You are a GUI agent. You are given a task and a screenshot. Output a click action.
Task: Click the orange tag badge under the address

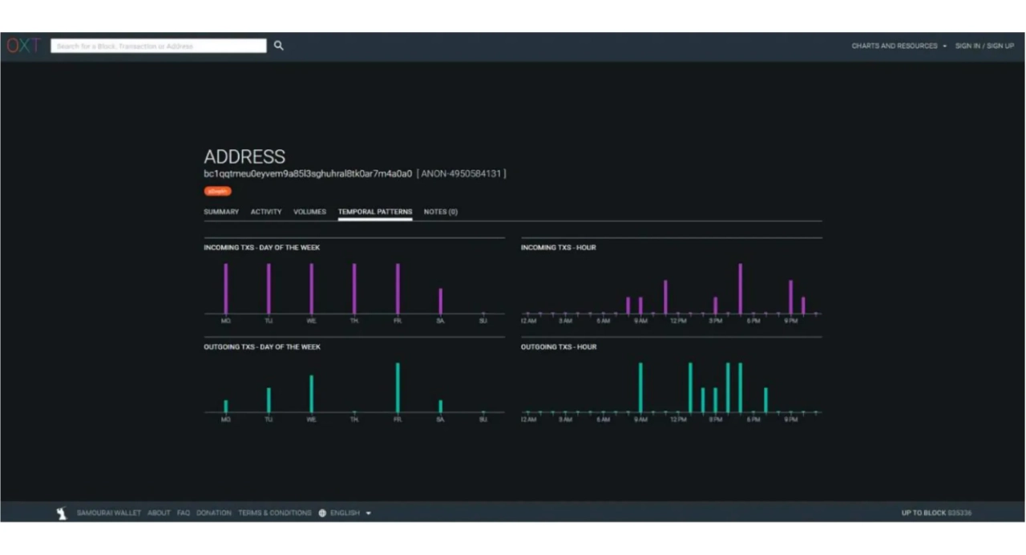(x=217, y=191)
